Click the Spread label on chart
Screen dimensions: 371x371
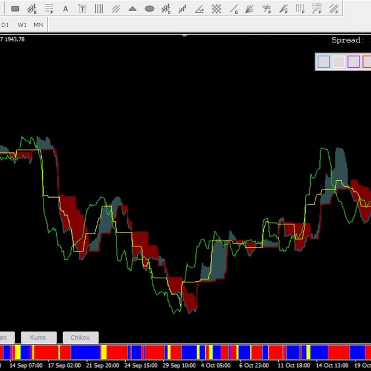pos(348,40)
